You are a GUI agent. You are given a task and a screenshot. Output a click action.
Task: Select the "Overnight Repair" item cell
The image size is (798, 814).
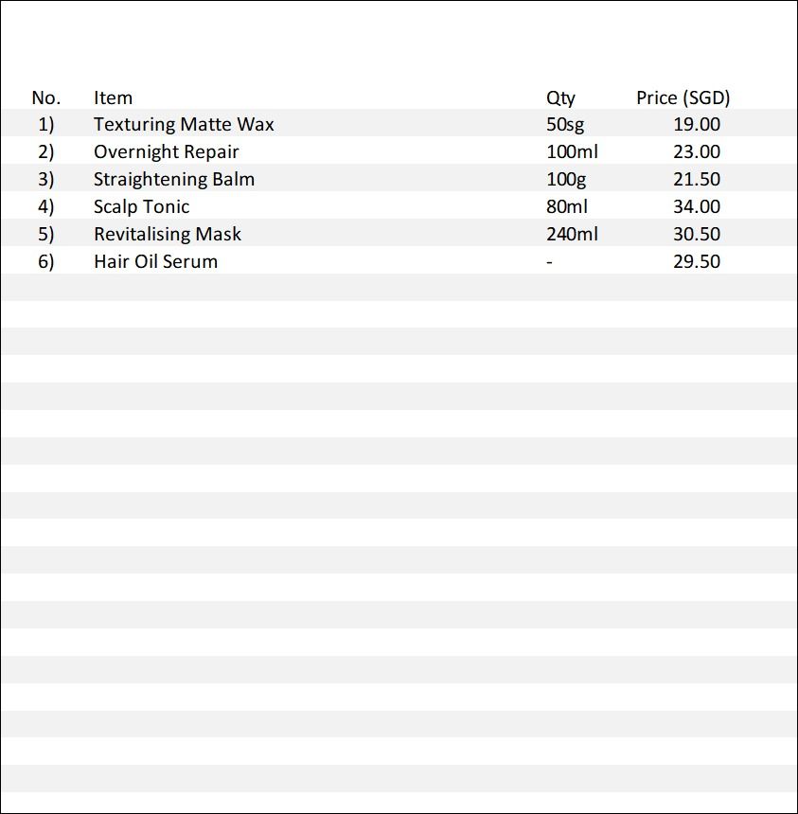[x=166, y=151]
